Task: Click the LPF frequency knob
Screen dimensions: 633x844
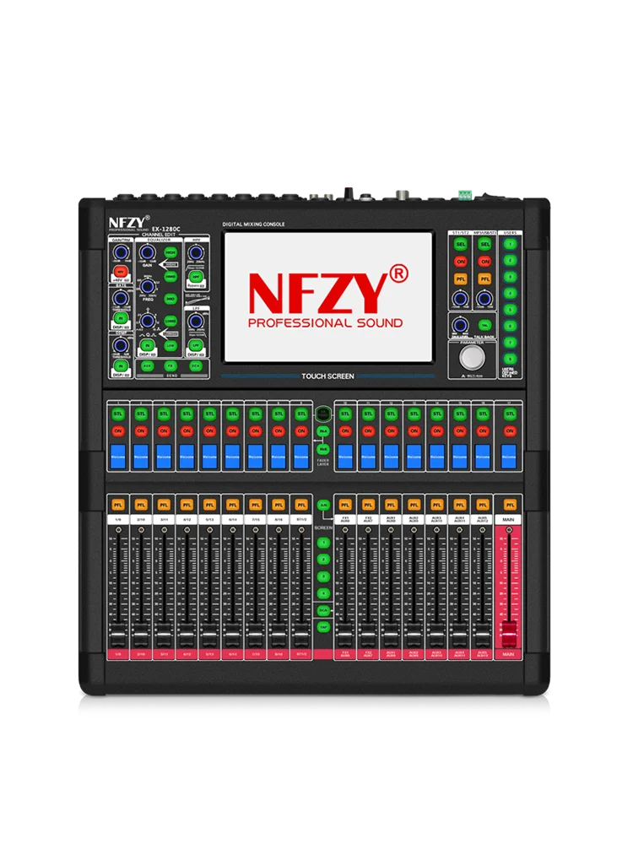Action: (196, 322)
